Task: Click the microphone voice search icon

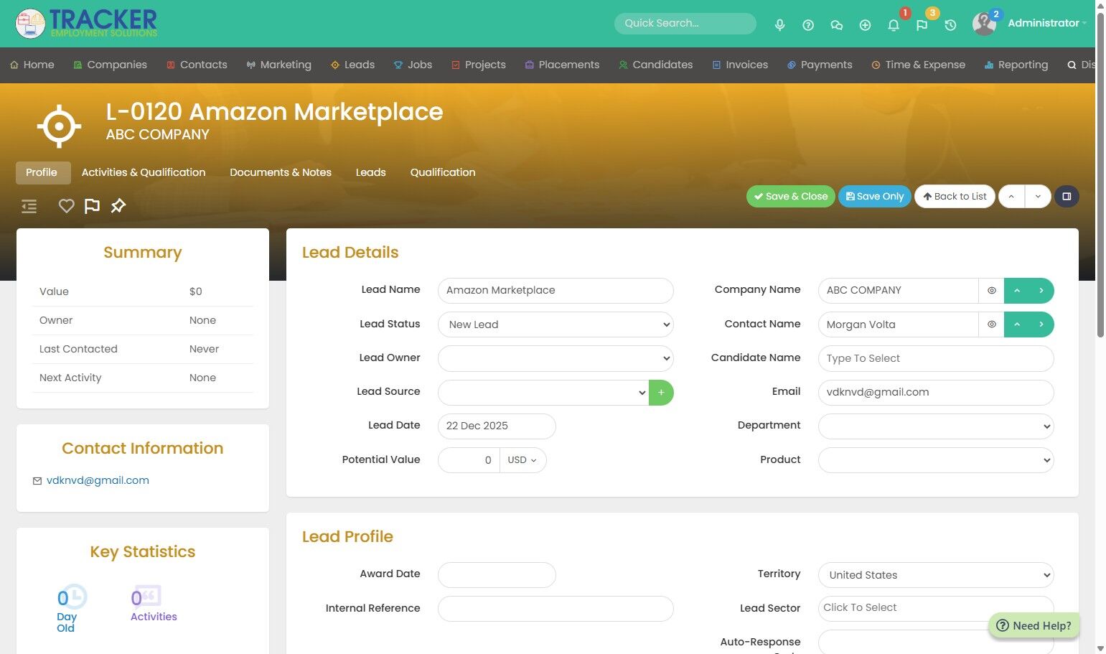Action: (x=779, y=25)
